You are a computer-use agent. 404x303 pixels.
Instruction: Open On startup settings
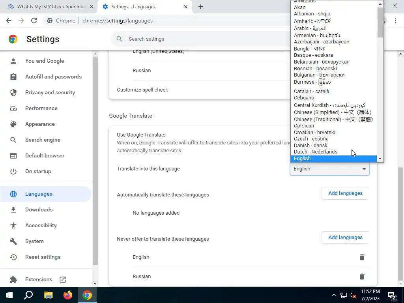[38, 171]
